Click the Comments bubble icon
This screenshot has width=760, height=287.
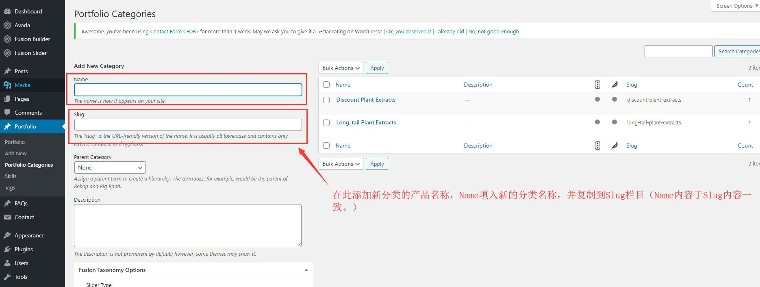click(x=7, y=113)
